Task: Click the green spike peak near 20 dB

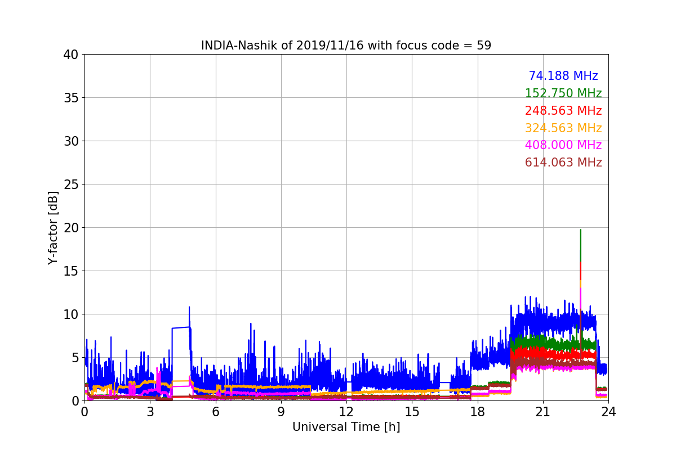Action: (580, 230)
